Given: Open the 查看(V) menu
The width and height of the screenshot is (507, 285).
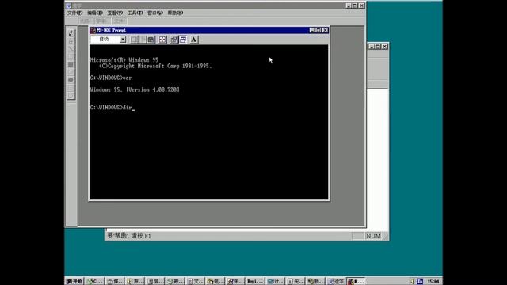Looking at the screenshot, I should click(x=115, y=13).
